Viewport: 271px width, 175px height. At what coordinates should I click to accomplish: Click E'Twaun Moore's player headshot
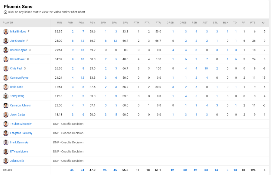tap(6, 152)
